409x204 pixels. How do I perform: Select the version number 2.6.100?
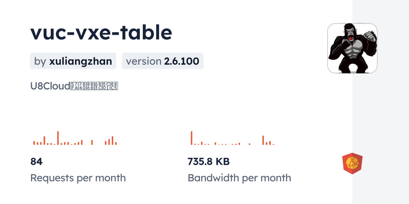(181, 61)
